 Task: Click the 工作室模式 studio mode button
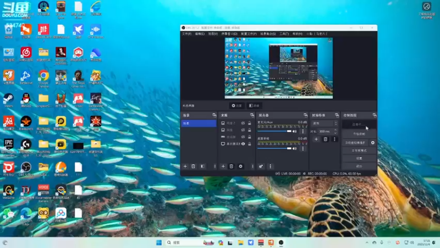(x=359, y=150)
